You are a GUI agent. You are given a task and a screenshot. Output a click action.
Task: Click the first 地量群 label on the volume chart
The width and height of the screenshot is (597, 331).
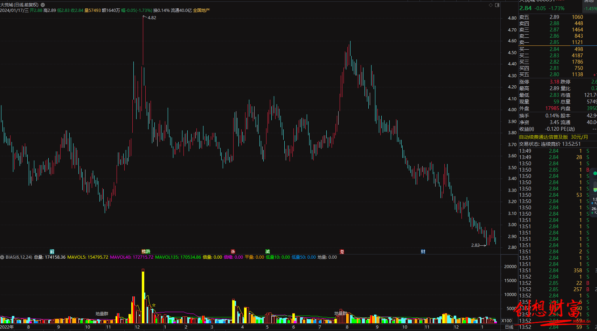102,314
